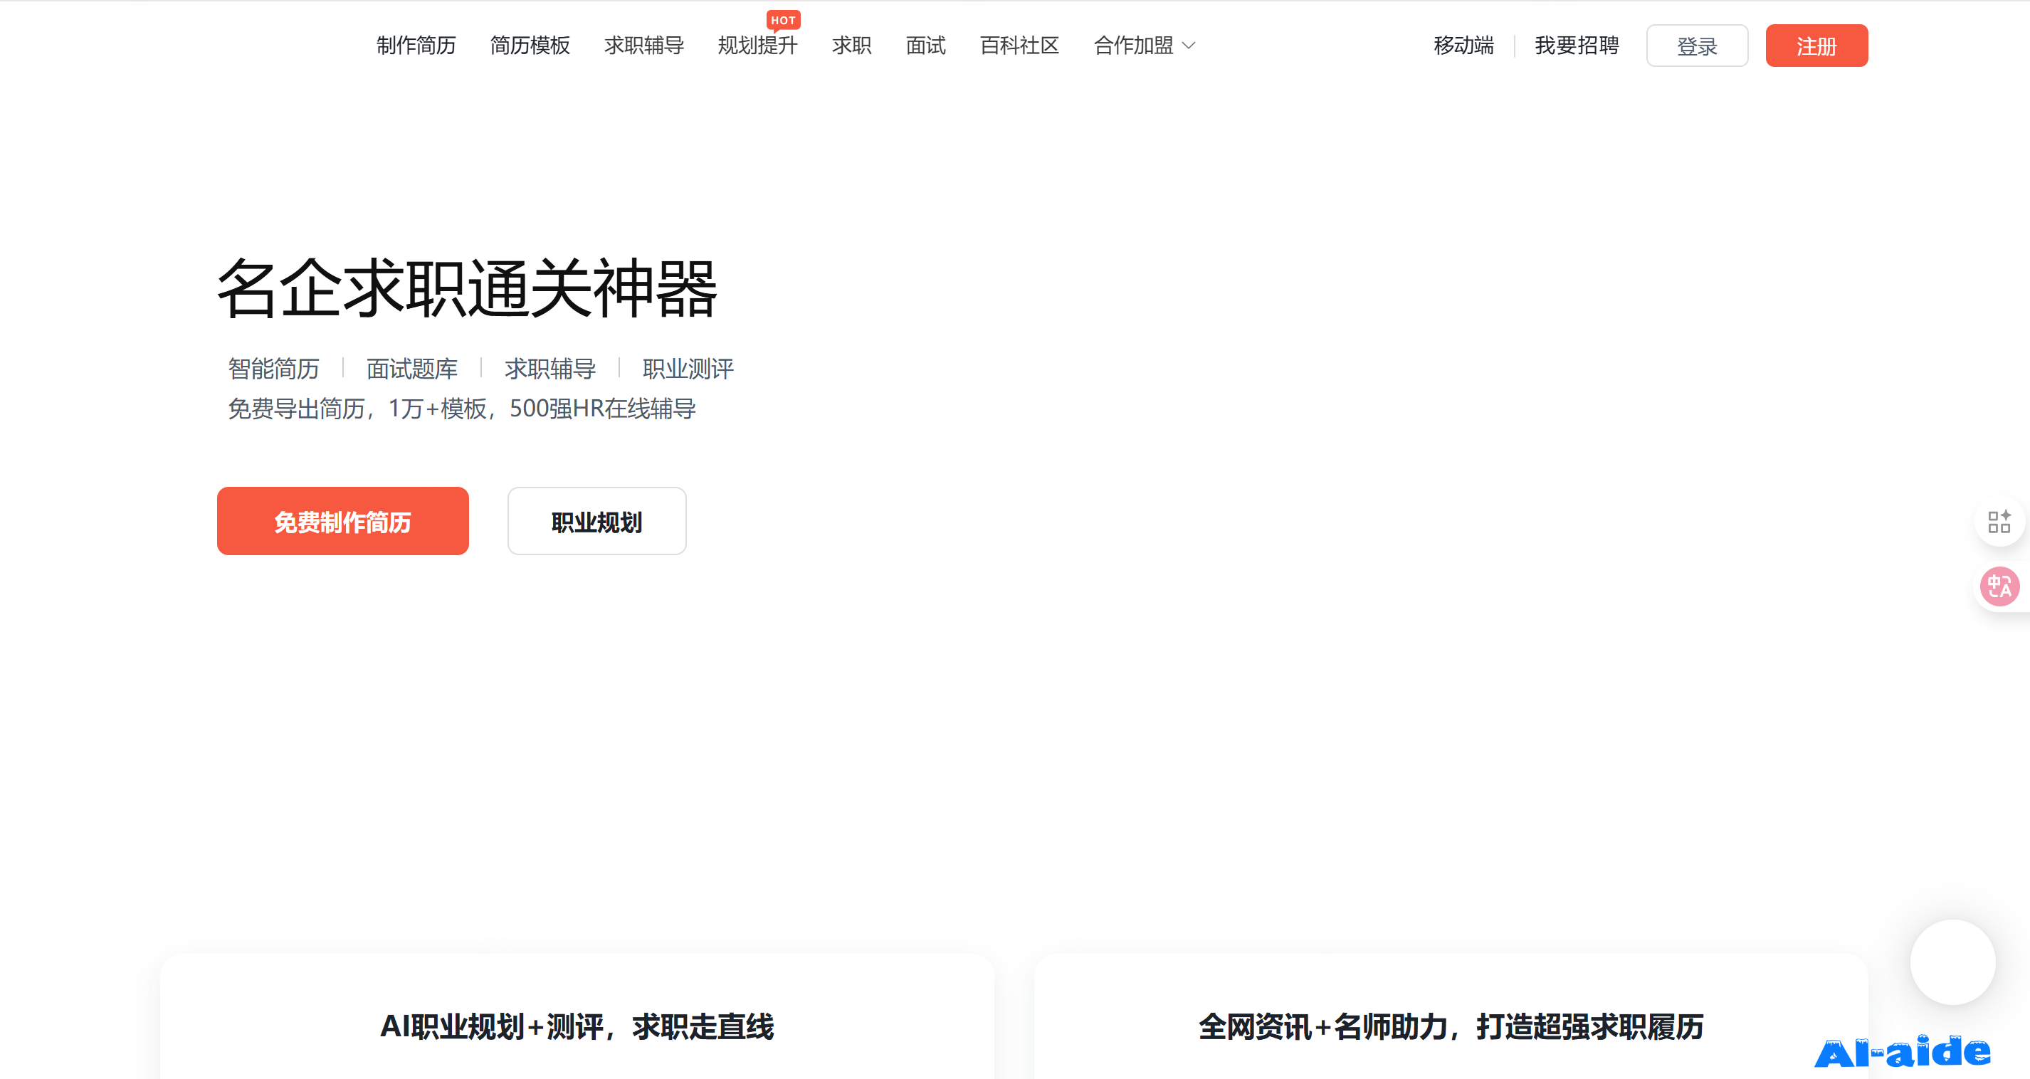Click the 移动端 mobile link
This screenshot has height=1079, width=2030.
click(x=1463, y=46)
